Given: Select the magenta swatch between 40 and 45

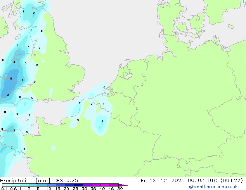Looking at the screenshot, I should coord(105,185).
